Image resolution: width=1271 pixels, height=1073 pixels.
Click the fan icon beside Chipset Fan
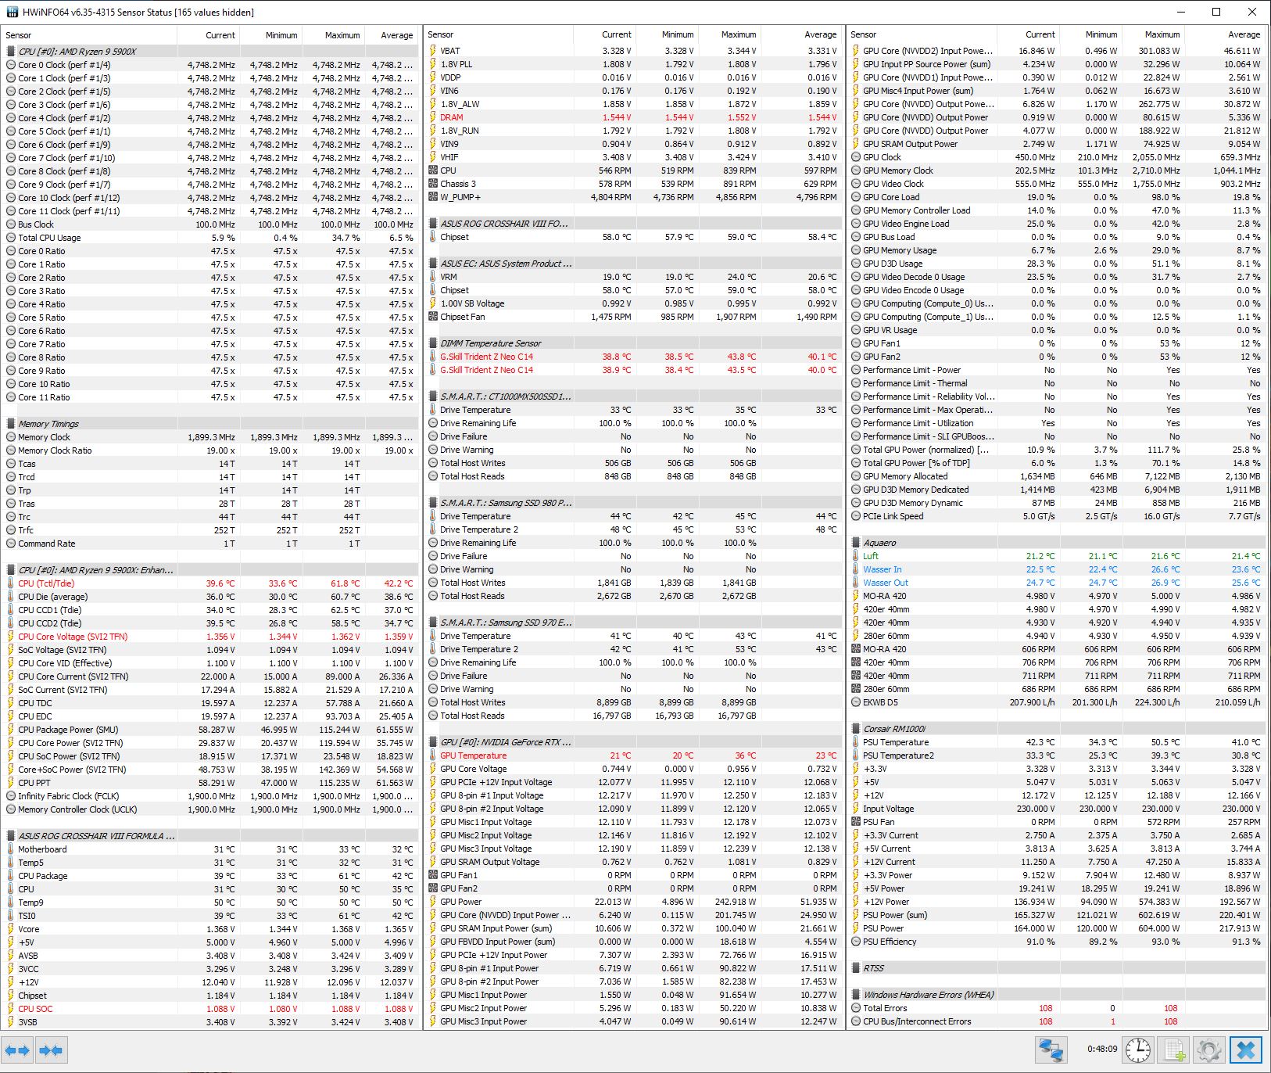(433, 317)
